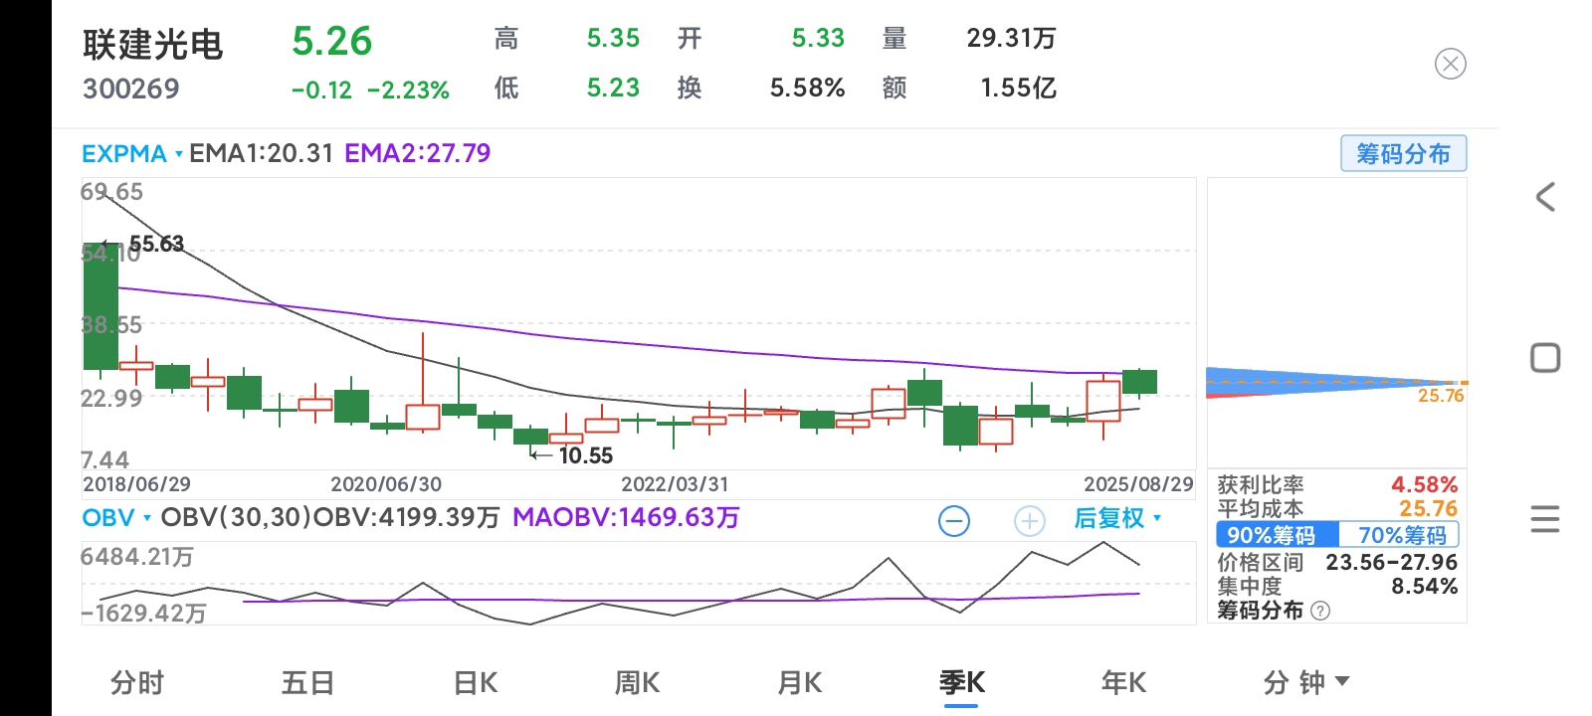The width and height of the screenshot is (1592, 716).
Task: Open the OBV indicator dropdown
Action: click(x=115, y=518)
